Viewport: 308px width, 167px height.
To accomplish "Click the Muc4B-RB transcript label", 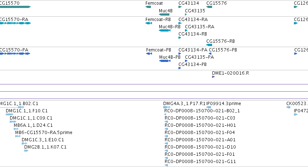I will (169, 27).
